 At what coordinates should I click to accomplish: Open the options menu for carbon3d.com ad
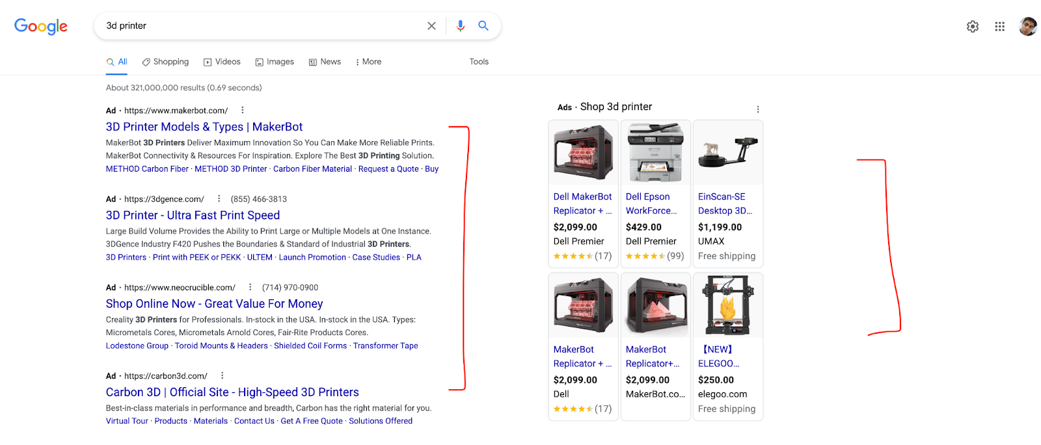(x=223, y=375)
